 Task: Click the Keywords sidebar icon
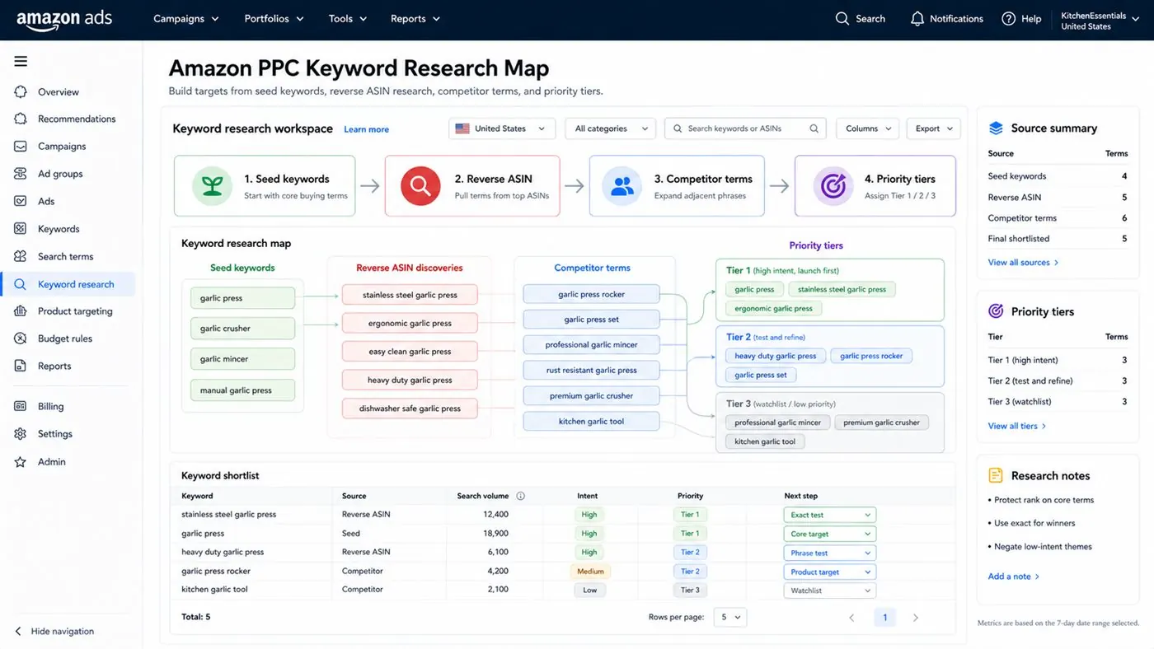tap(21, 229)
